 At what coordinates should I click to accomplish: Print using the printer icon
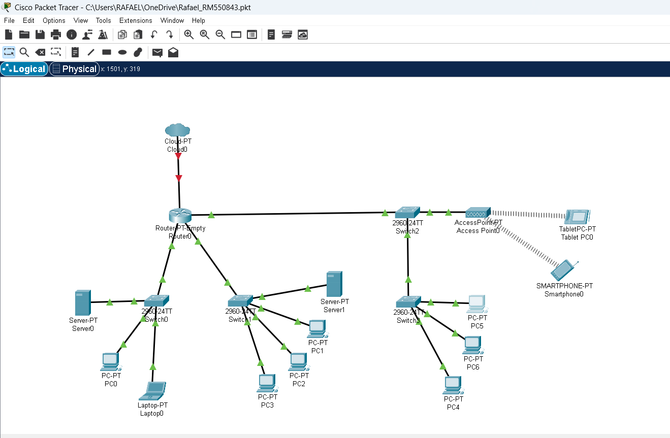pos(55,35)
